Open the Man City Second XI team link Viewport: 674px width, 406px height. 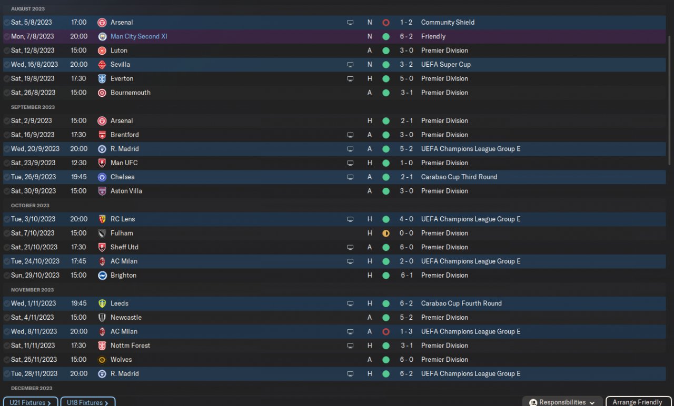138,37
